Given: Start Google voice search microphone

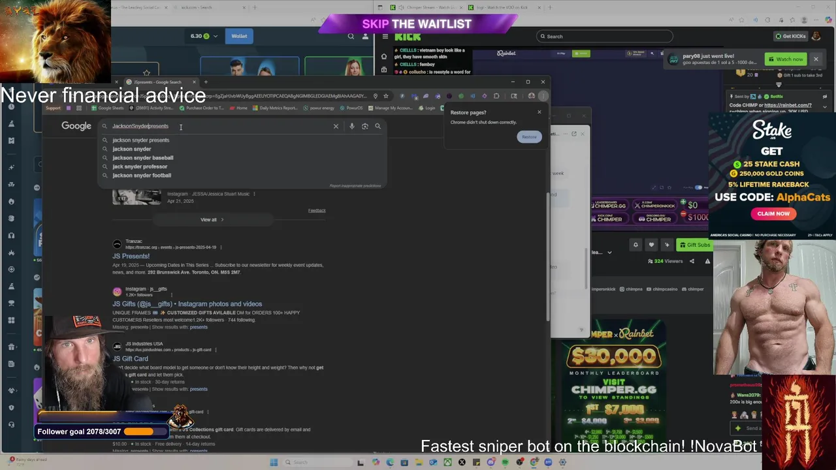Looking at the screenshot, I should click(351, 126).
